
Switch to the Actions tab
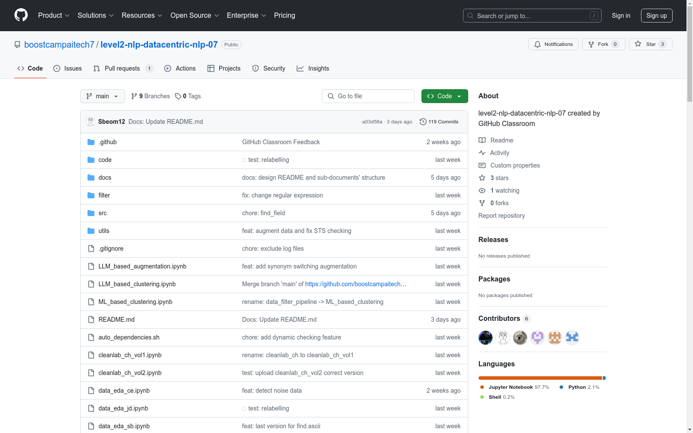tap(180, 68)
